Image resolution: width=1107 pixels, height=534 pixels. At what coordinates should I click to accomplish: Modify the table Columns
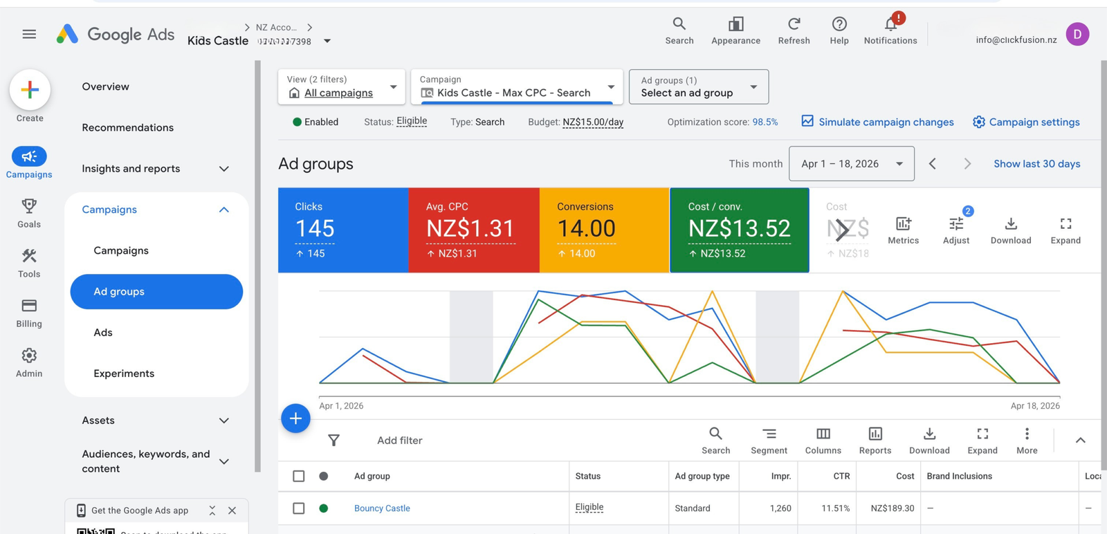coord(823,441)
